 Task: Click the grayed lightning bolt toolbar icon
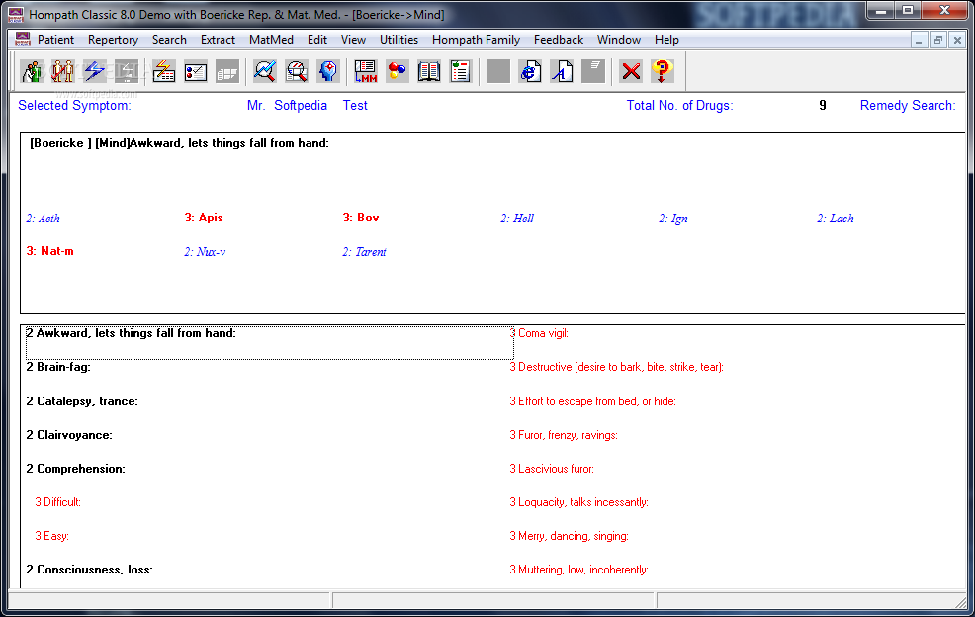point(127,71)
